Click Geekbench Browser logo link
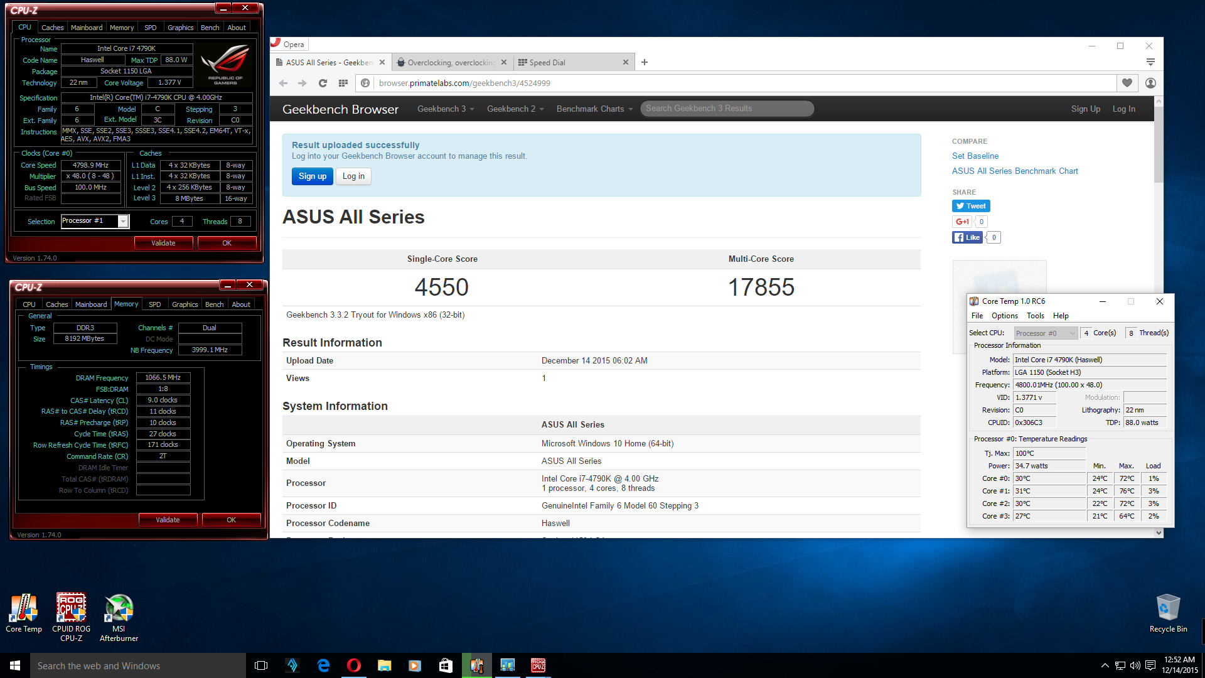This screenshot has height=678, width=1205. pyautogui.click(x=340, y=109)
